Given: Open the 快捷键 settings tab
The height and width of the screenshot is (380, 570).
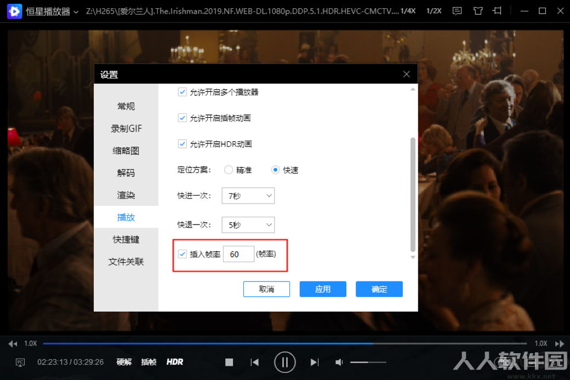Looking at the screenshot, I should click(126, 239).
